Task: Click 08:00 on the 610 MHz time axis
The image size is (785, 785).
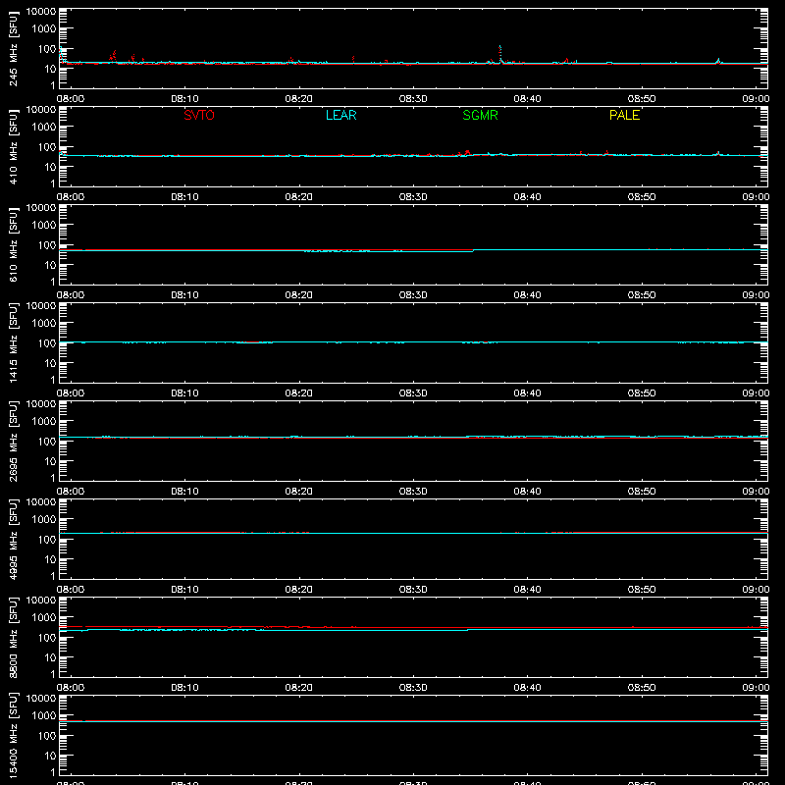Action: point(71,295)
